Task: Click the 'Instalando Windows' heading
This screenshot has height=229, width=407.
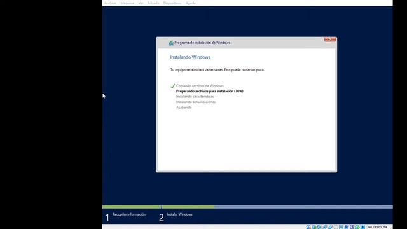Action: coord(190,57)
